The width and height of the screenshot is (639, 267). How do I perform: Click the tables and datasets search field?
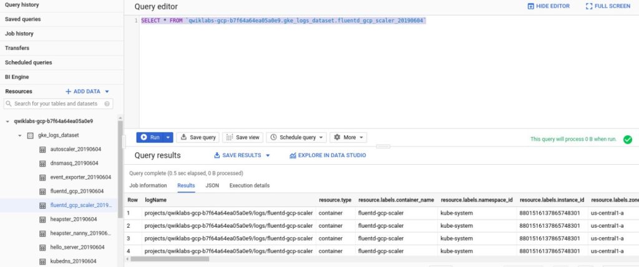56,104
